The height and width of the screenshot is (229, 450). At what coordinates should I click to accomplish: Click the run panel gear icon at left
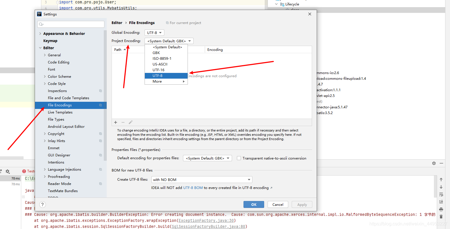(8, 171)
